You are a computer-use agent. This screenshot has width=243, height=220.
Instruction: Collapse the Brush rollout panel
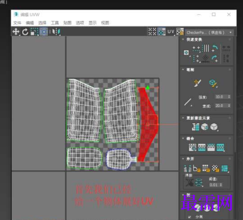183,70
